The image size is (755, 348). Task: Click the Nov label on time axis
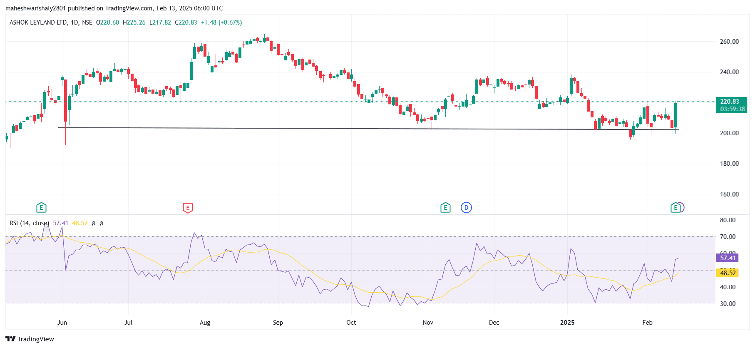coord(428,323)
